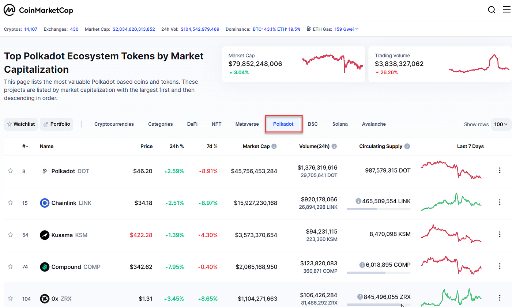Open Chainlink last 7 days sparkline
Image resolution: width=512 pixels, height=307 pixels.
[451, 202]
